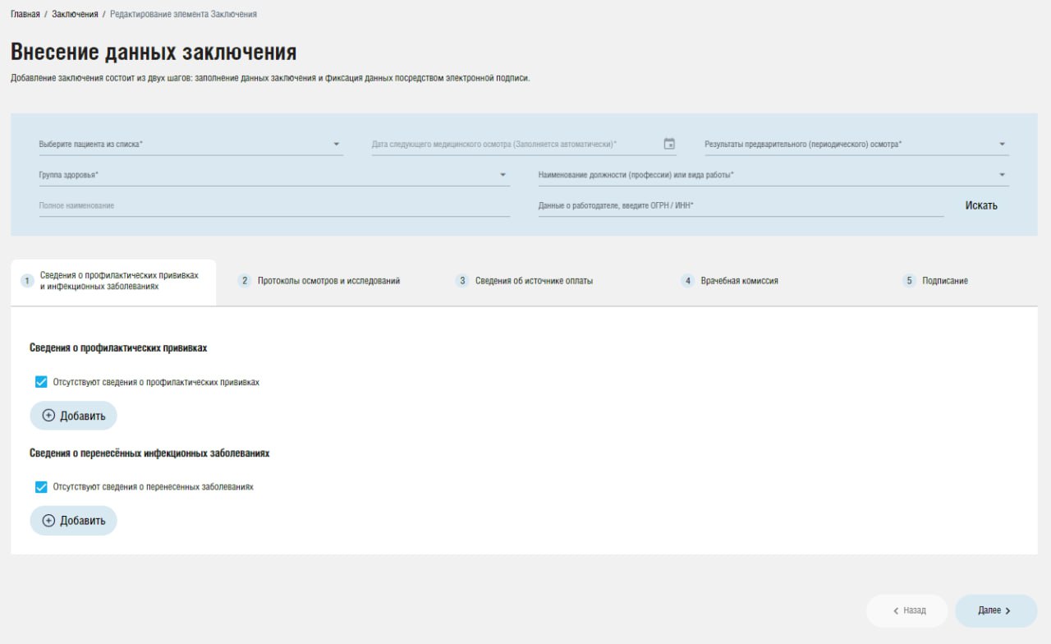Open 'Наименование должности (профессии)' combo box

(x=773, y=175)
